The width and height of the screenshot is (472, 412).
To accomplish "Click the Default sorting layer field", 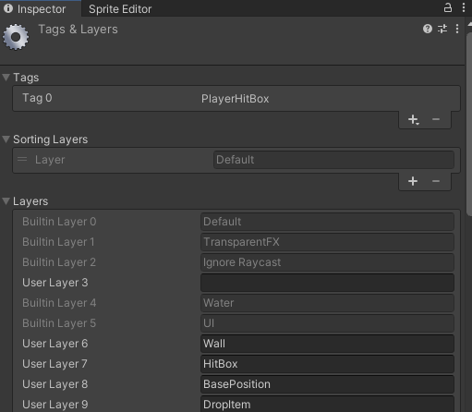I will click(x=333, y=160).
